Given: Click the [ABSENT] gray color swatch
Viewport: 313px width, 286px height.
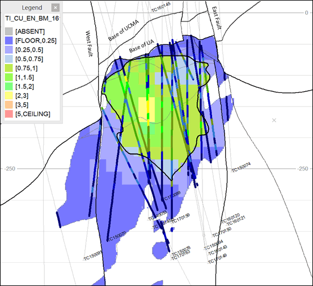Looking at the screenshot, I should click(9, 32).
